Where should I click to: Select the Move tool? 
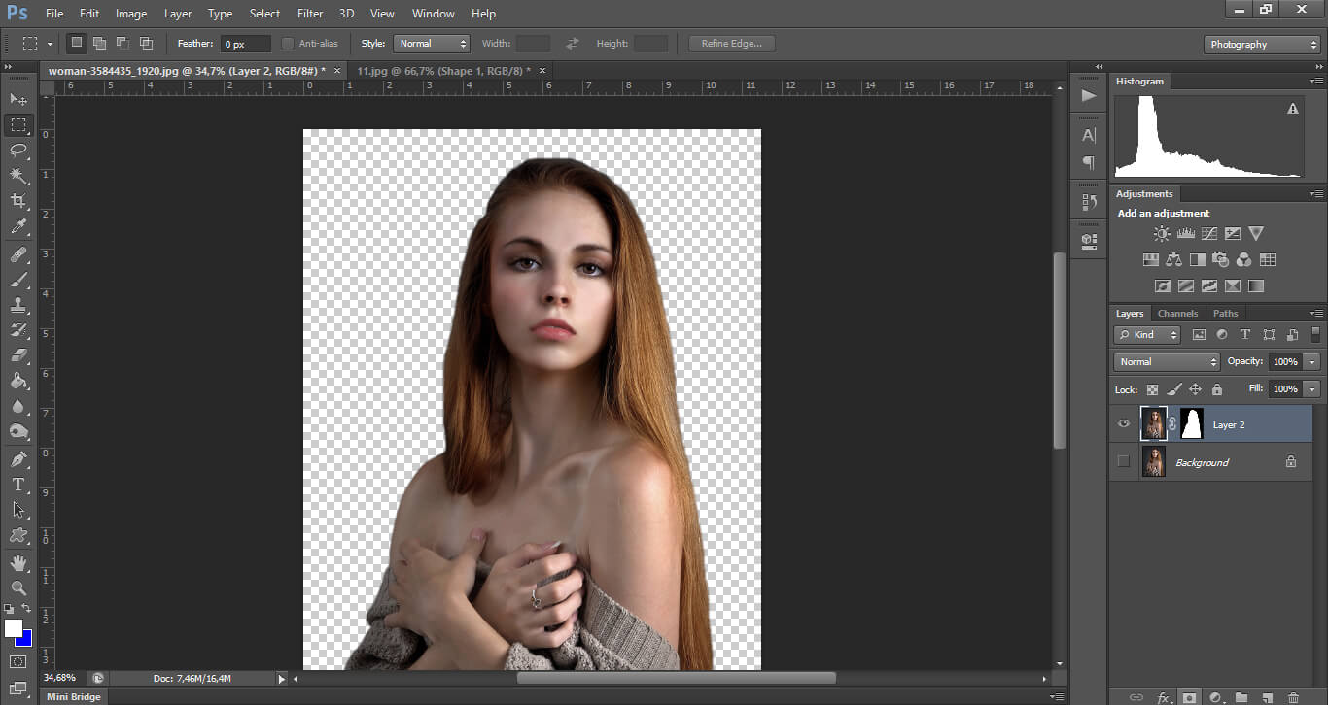18,99
